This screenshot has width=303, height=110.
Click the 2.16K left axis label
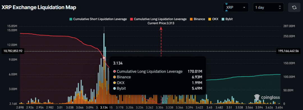click(x=13, y=104)
